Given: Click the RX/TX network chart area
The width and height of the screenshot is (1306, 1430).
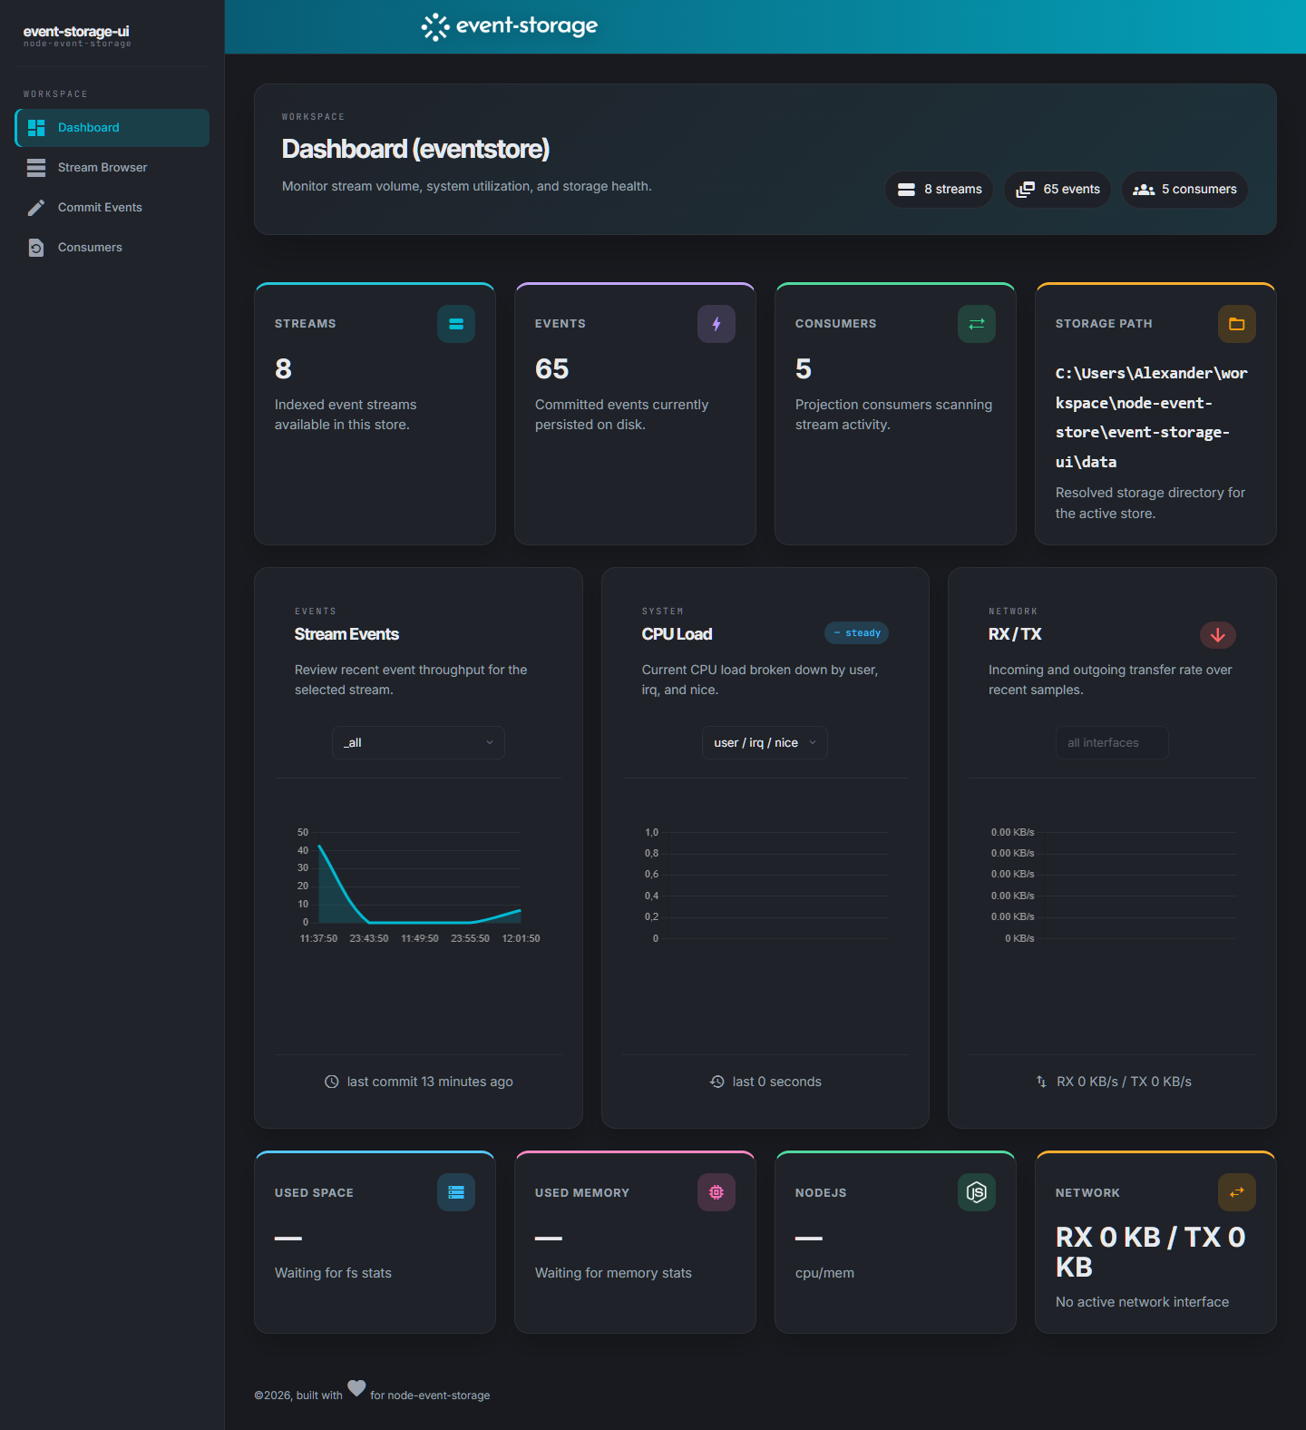Looking at the screenshot, I should click(1112, 885).
